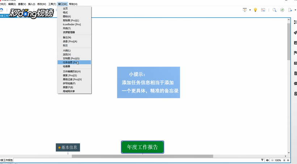
Task: Choose 大纲(L) in Window menu
Action: coord(74,51)
